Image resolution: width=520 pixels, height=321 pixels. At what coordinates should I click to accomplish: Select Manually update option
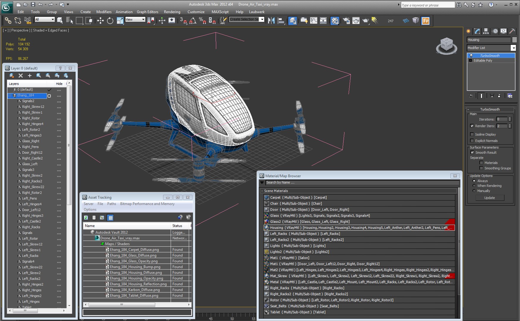pos(474,191)
